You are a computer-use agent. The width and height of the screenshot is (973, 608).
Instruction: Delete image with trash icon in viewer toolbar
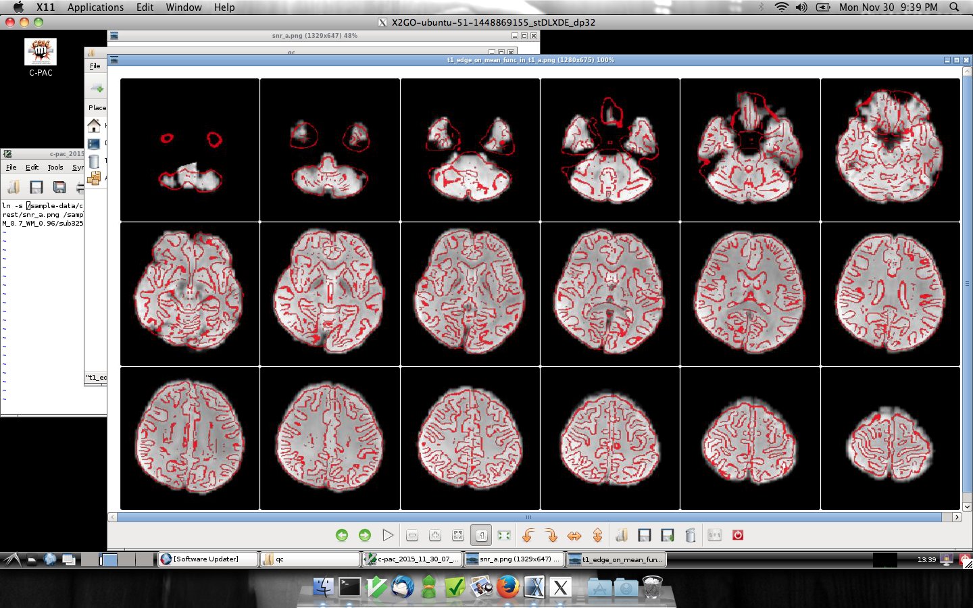(x=691, y=535)
